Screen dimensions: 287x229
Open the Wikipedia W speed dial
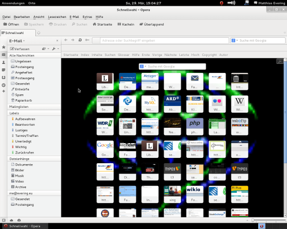pos(240,104)
